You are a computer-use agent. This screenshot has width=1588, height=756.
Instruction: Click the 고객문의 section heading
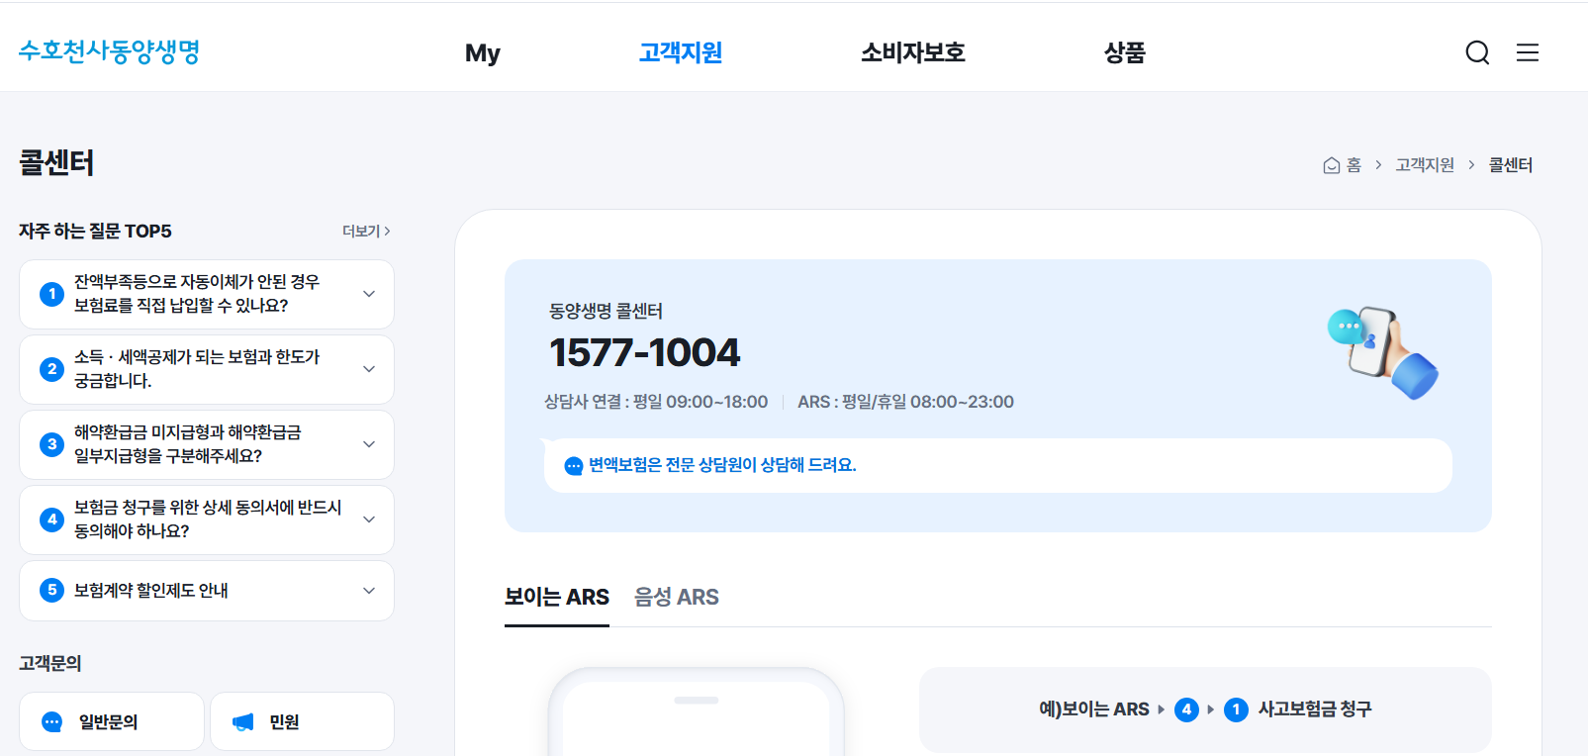click(x=50, y=663)
